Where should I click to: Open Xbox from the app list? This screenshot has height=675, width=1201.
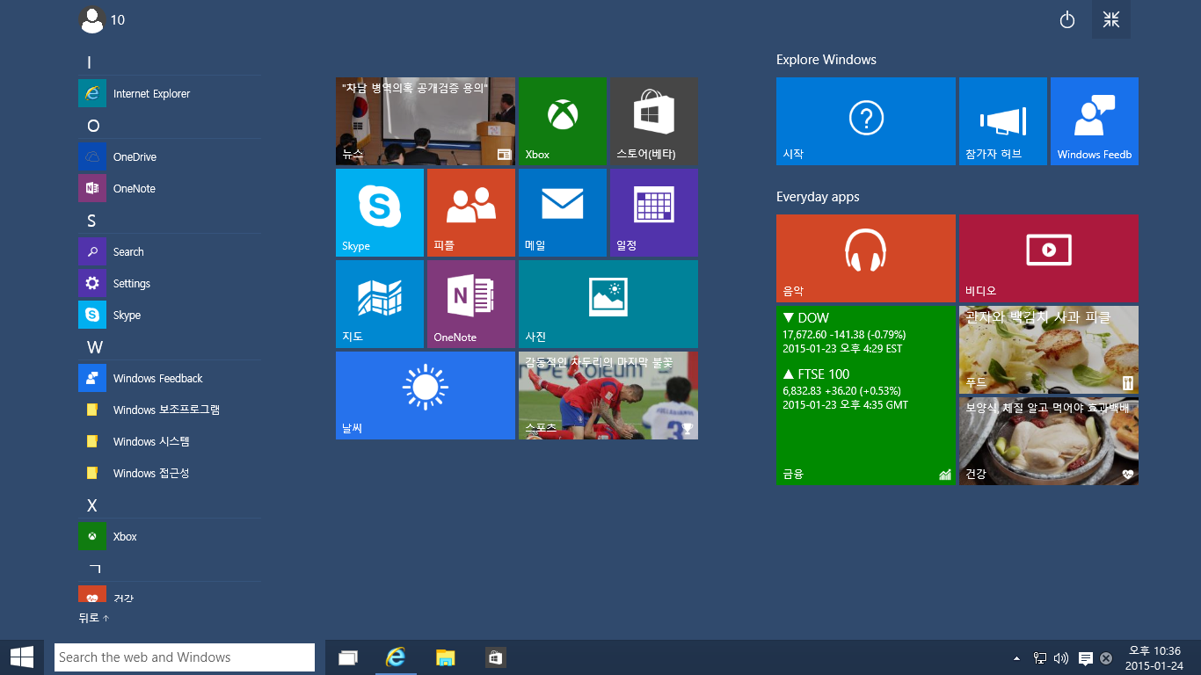[169, 536]
